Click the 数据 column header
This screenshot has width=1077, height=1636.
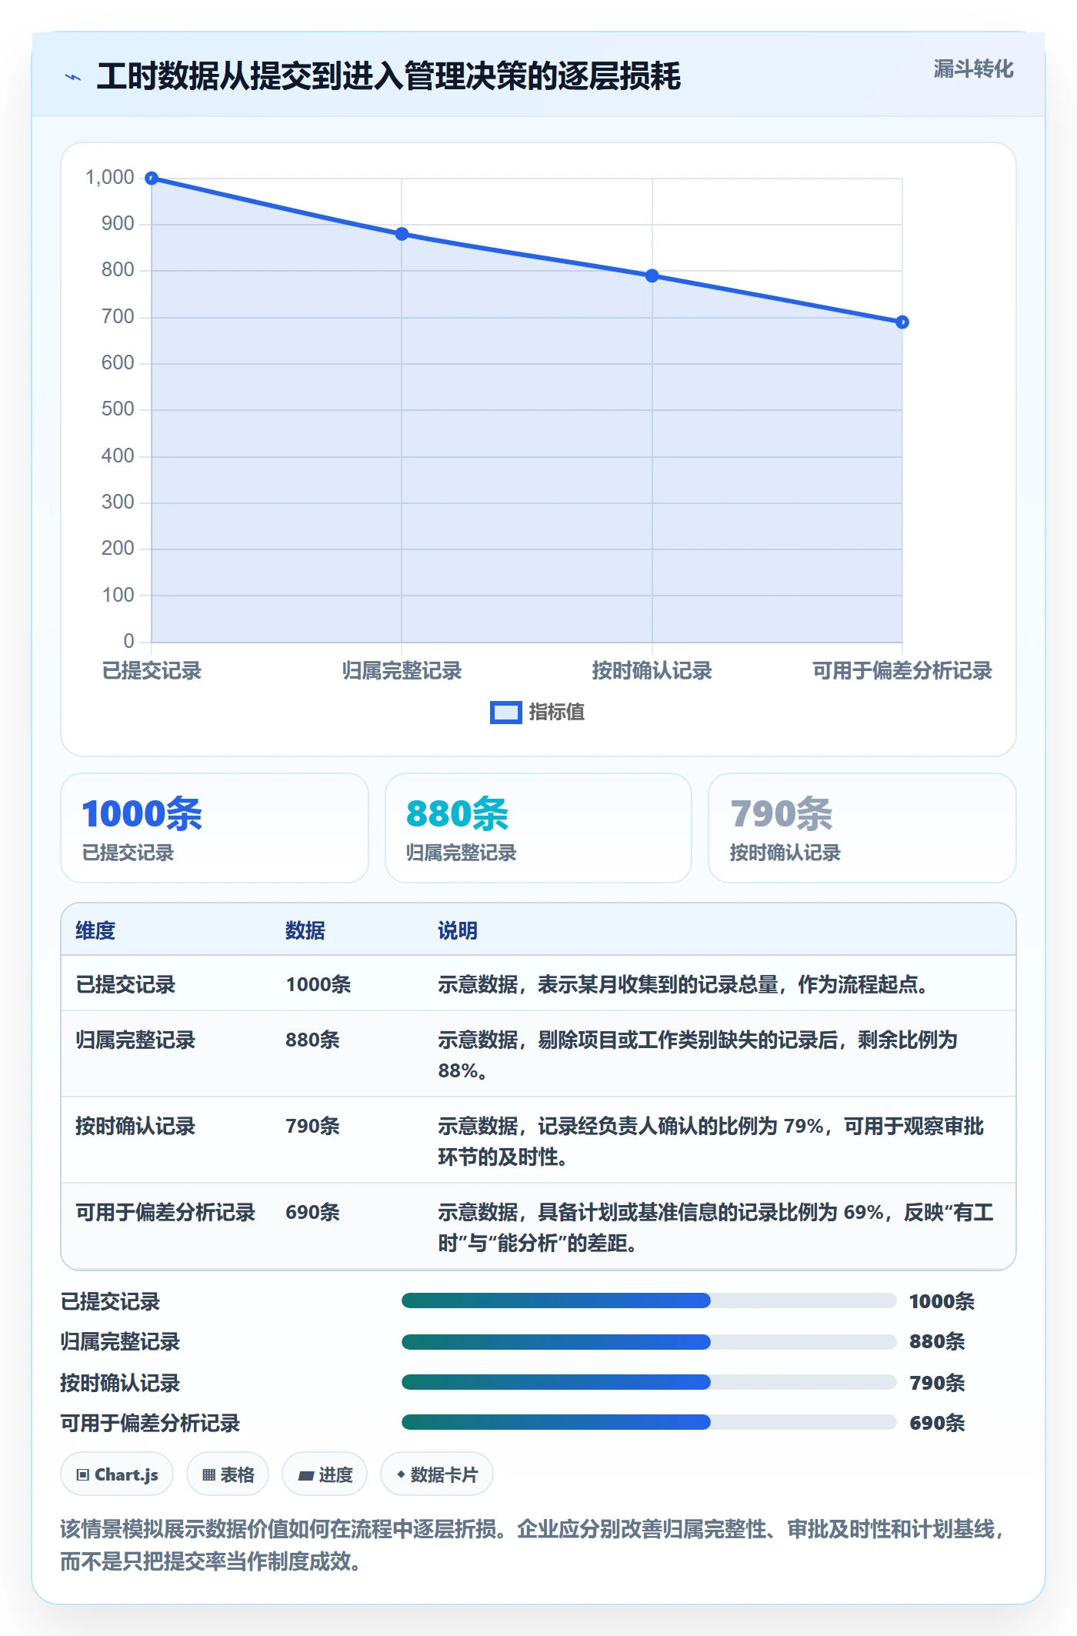(x=305, y=930)
